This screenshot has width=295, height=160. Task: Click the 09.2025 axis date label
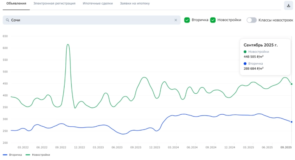(x=286, y=148)
